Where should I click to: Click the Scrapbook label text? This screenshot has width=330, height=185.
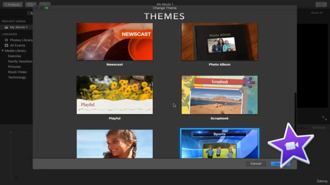pos(220,118)
